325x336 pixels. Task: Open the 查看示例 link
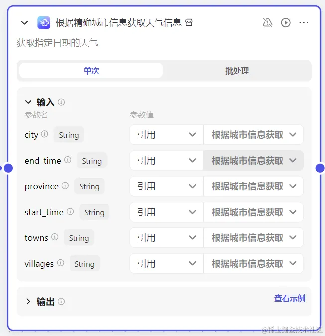pos(290,298)
